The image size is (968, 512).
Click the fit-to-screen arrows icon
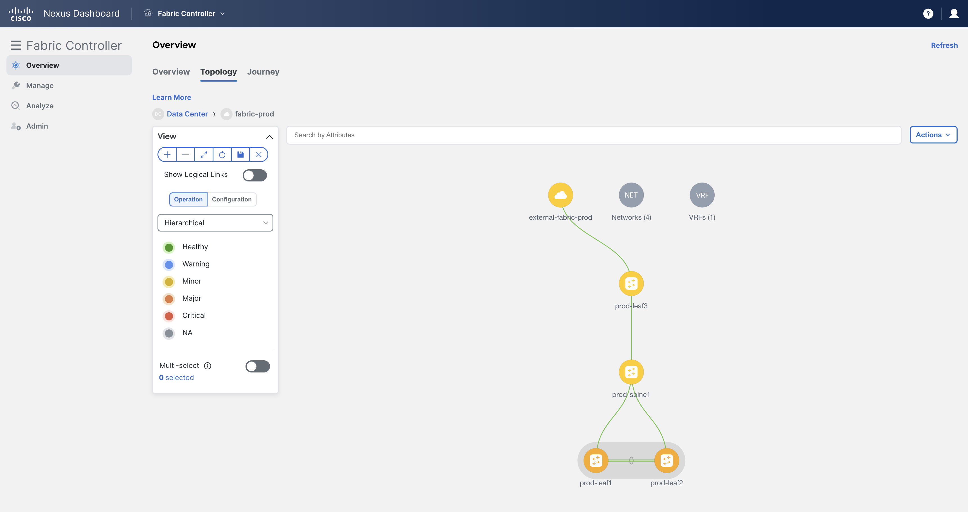tap(204, 154)
